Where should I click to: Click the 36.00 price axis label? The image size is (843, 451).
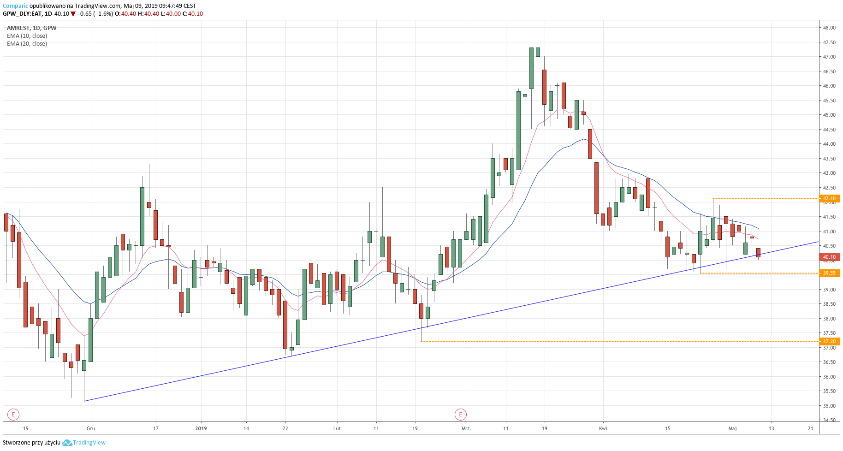tap(829, 377)
